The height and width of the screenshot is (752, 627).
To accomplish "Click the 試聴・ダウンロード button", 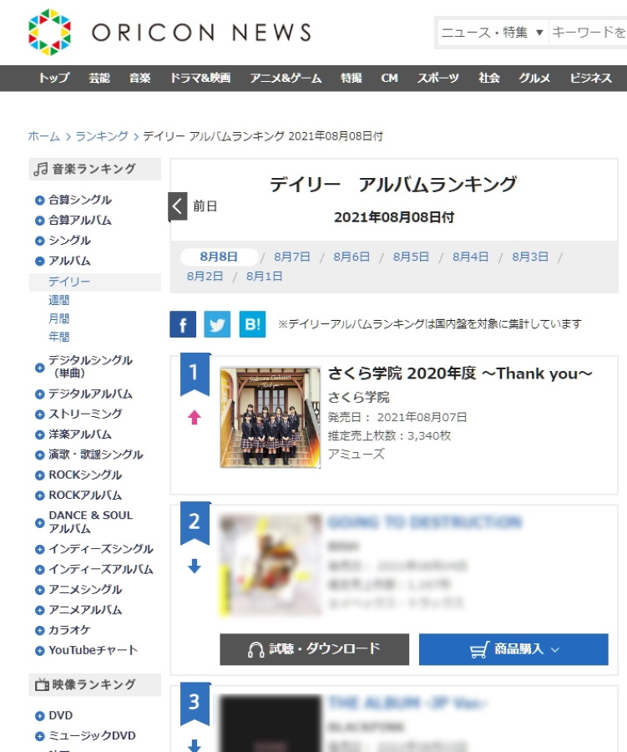I will [315, 649].
